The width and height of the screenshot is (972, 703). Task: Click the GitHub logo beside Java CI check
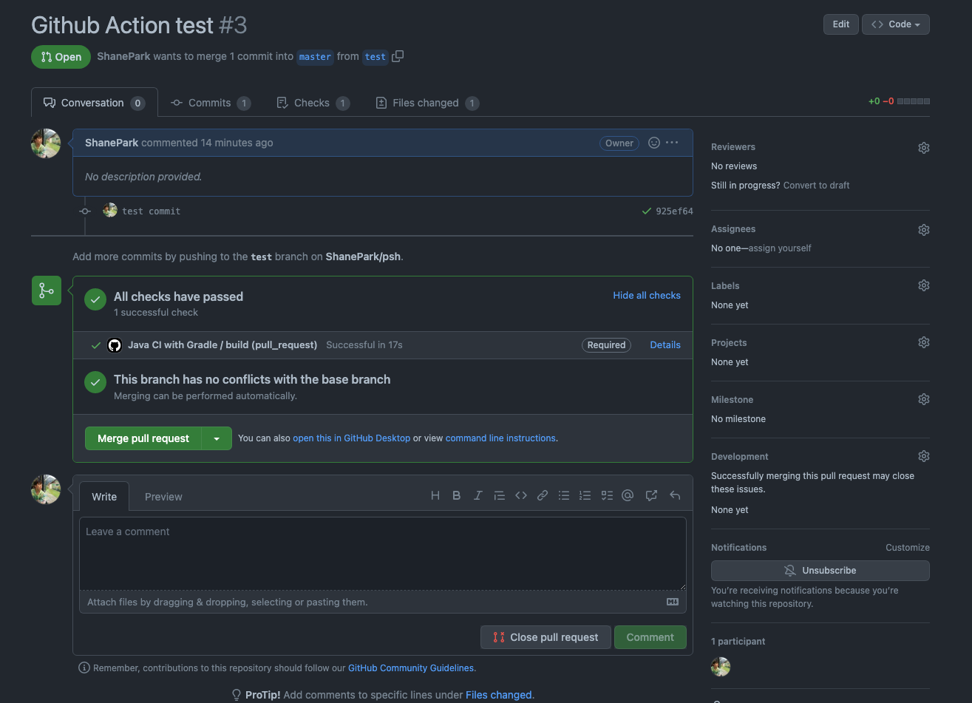(115, 345)
